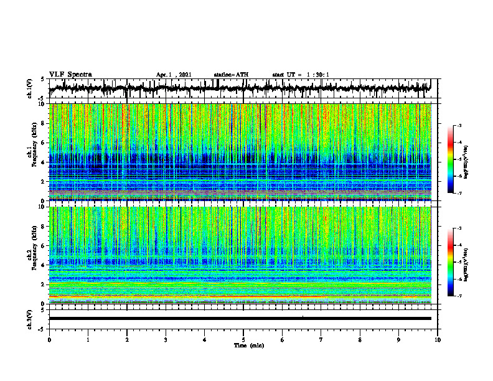Click inside the ch.2 spectrogram panel
This screenshot has height=381, width=493.
click(240, 255)
